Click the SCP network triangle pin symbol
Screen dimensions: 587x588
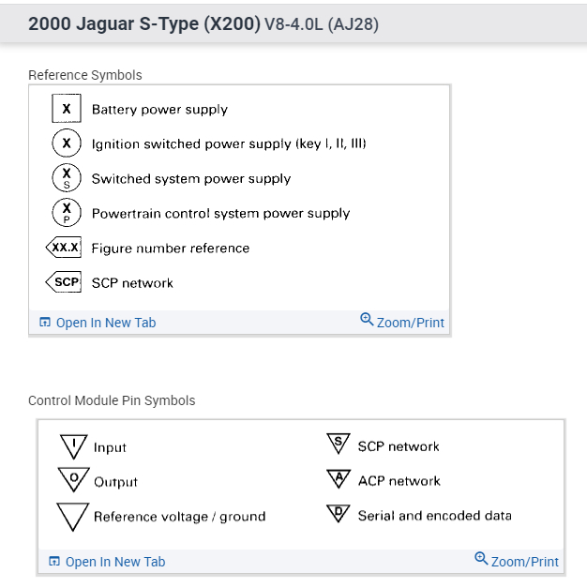[338, 445]
